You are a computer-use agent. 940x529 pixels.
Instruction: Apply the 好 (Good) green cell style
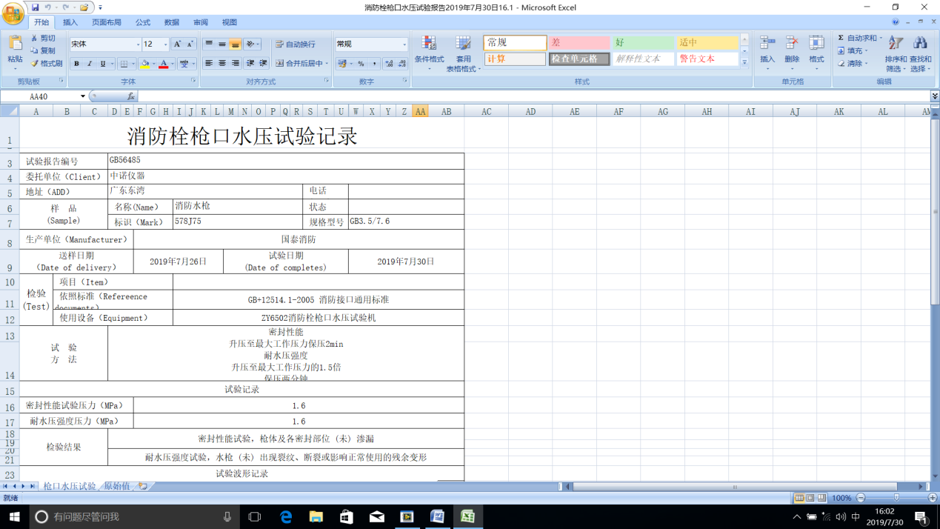pyautogui.click(x=643, y=43)
